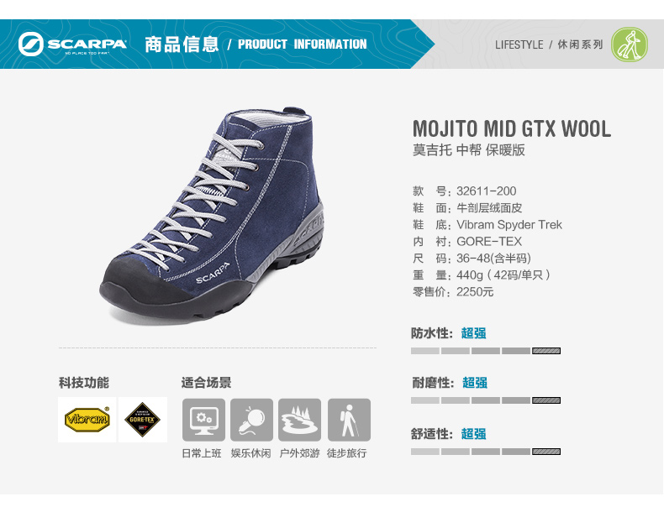Click the green Lifestyle traveler icon

point(630,44)
